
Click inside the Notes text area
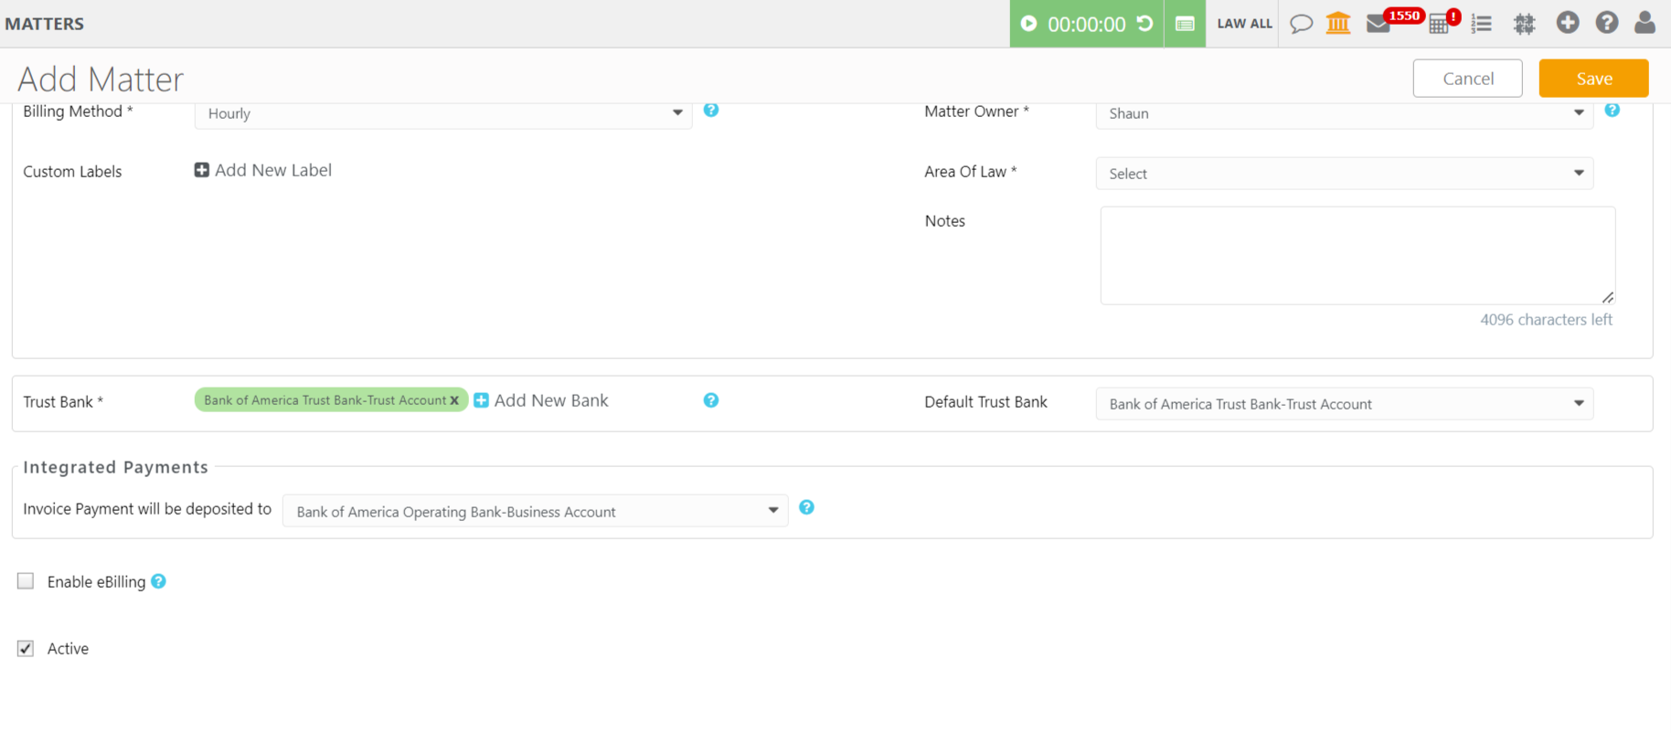pos(1357,255)
